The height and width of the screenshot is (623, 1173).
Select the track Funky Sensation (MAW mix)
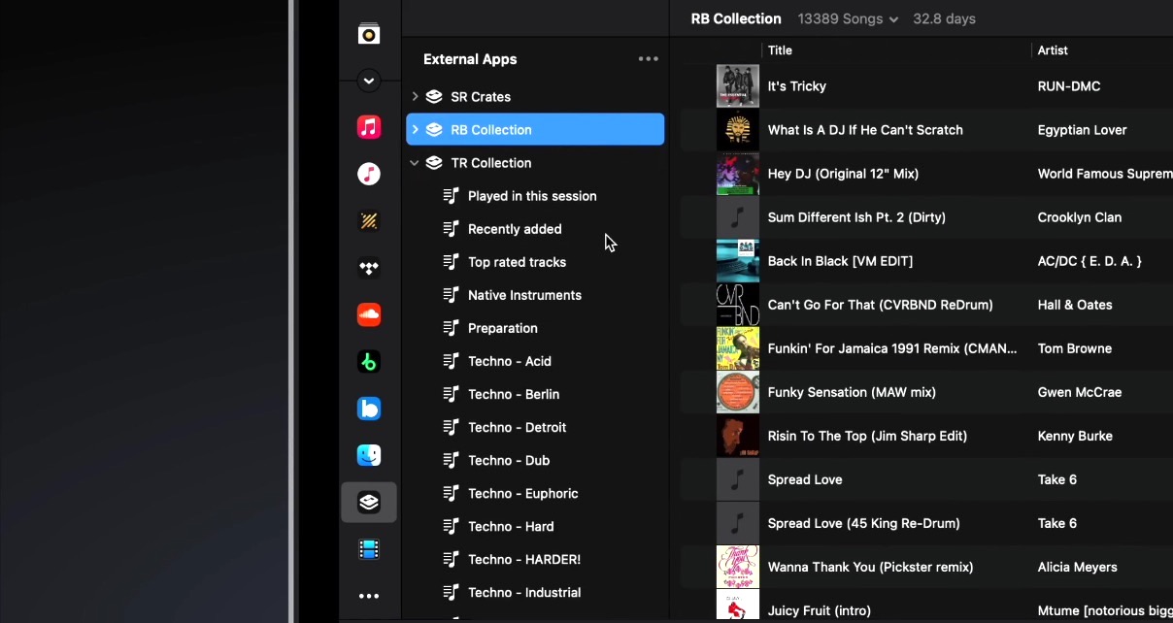click(852, 392)
